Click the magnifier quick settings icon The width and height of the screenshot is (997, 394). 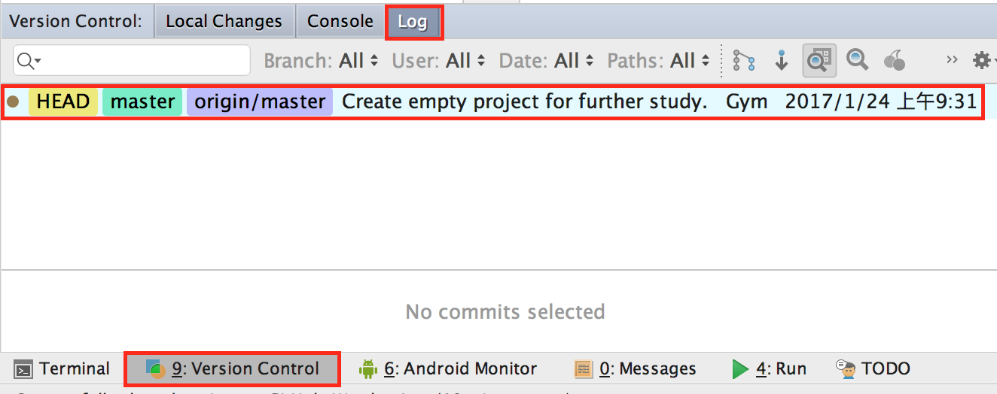point(857,59)
